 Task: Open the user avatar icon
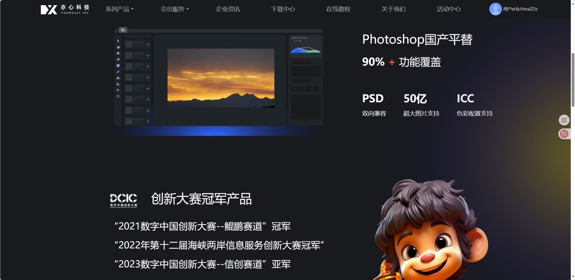coord(495,9)
